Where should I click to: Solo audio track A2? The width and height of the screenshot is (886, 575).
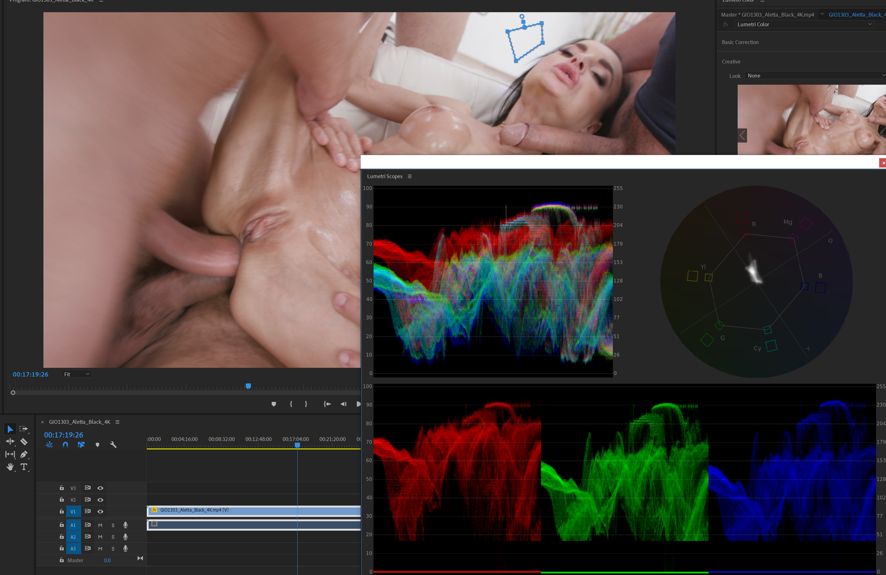tap(113, 537)
